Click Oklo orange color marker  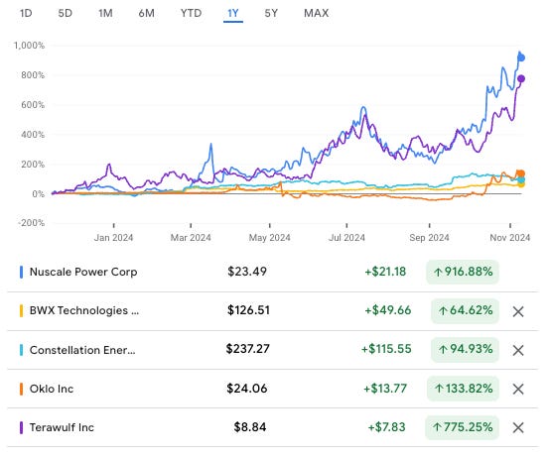[x=22, y=389]
